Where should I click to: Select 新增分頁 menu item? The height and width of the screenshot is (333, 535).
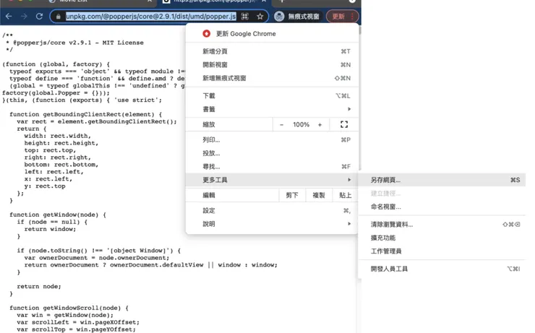(x=272, y=51)
